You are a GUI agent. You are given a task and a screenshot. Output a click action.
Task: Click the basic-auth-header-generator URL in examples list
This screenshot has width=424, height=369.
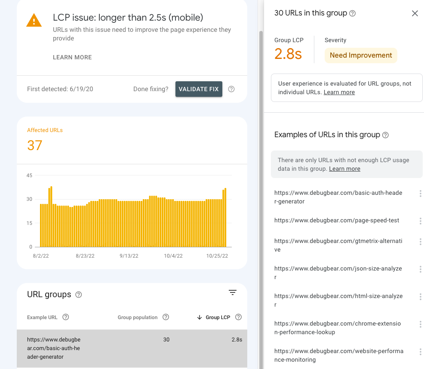pos(338,197)
